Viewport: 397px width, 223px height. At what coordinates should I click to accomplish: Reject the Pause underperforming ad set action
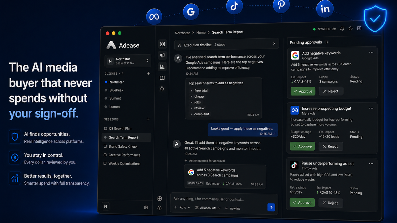(x=331, y=203)
